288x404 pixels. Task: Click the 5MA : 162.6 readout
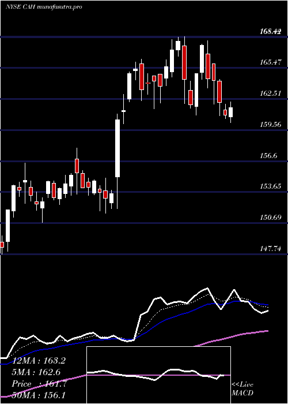[x=36, y=372]
